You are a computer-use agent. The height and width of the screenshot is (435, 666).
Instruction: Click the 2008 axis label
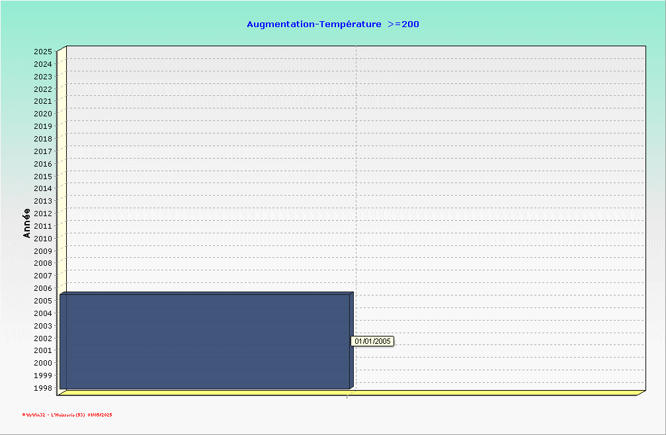tap(43, 263)
